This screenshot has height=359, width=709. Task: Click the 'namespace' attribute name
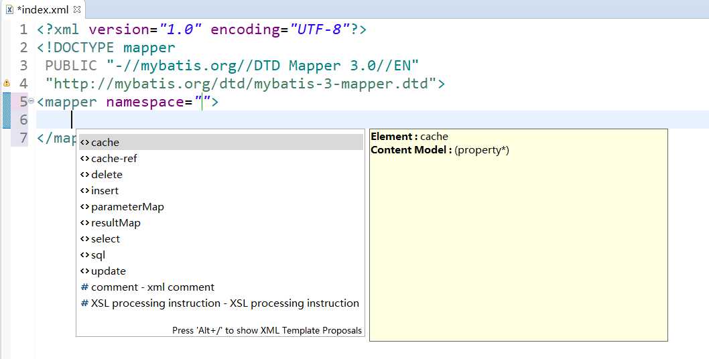tap(145, 102)
